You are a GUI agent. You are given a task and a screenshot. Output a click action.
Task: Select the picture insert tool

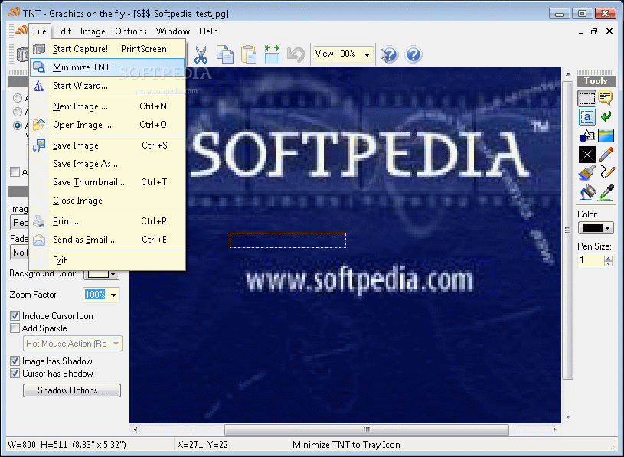606,135
